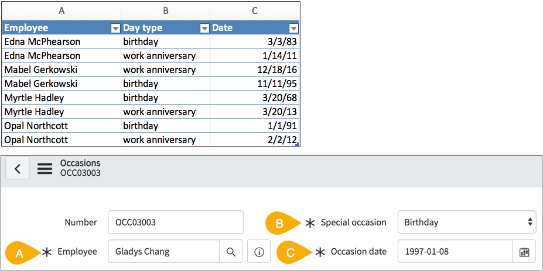This screenshot has height=271, width=543.
Task: Select column B header
Action: pos(165,11)
